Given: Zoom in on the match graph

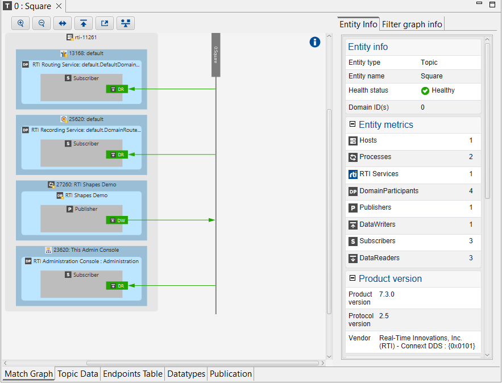Looking at the screenshot, I should 20,23.
